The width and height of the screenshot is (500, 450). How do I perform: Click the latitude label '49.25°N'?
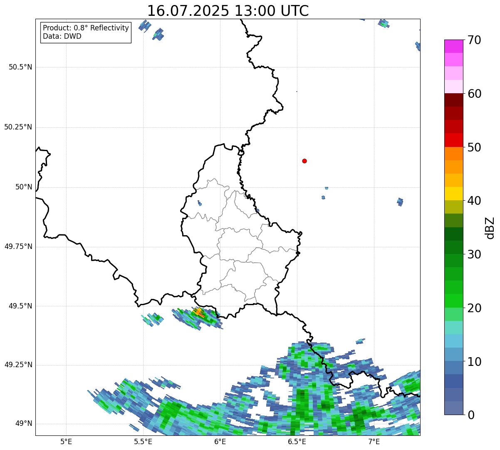(18, 365)
